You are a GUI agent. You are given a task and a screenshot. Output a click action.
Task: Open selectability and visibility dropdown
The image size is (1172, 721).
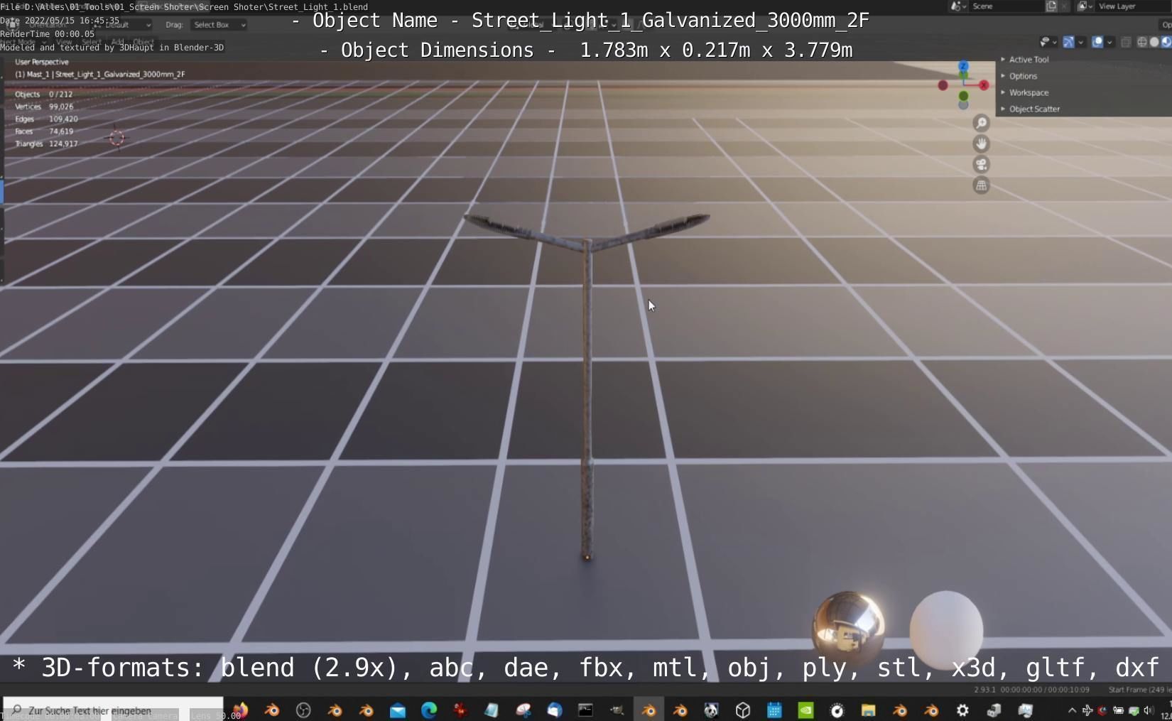1048,43
